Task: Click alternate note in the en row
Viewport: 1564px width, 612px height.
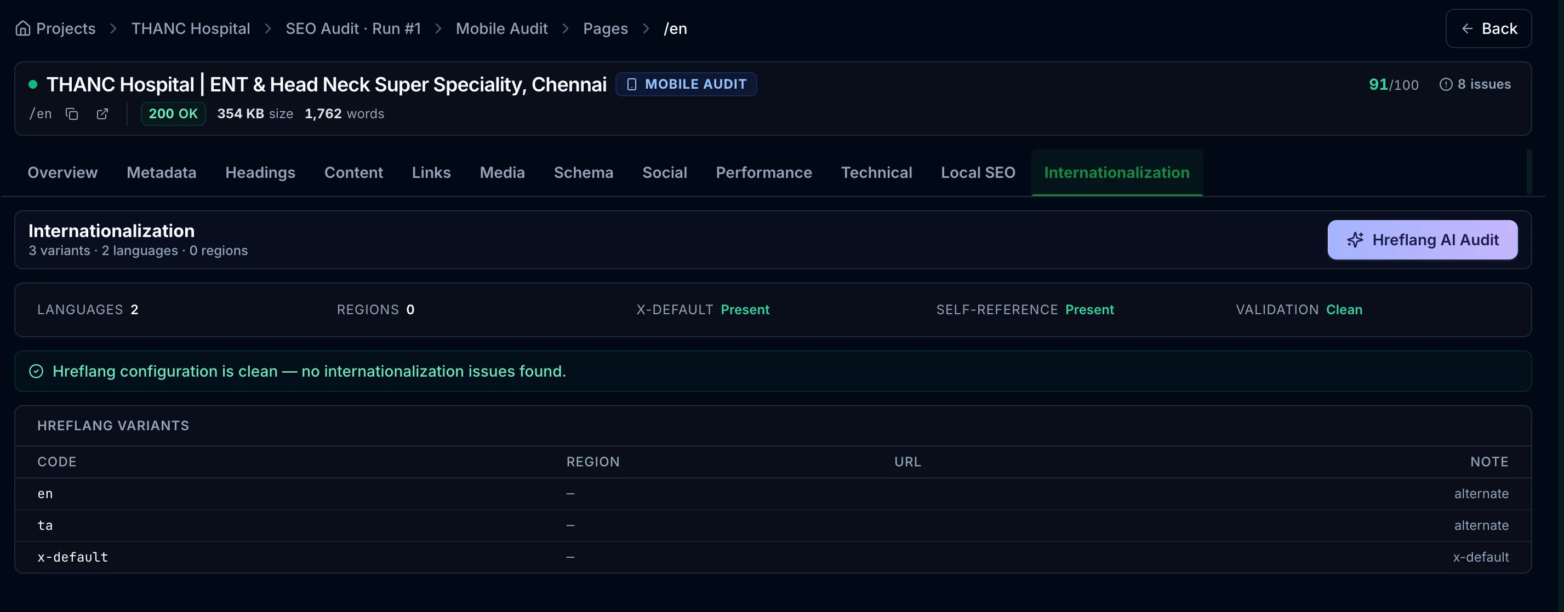Action: 1481,494
